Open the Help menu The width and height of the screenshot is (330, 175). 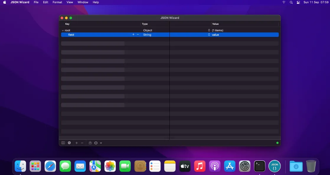(96, 2)
